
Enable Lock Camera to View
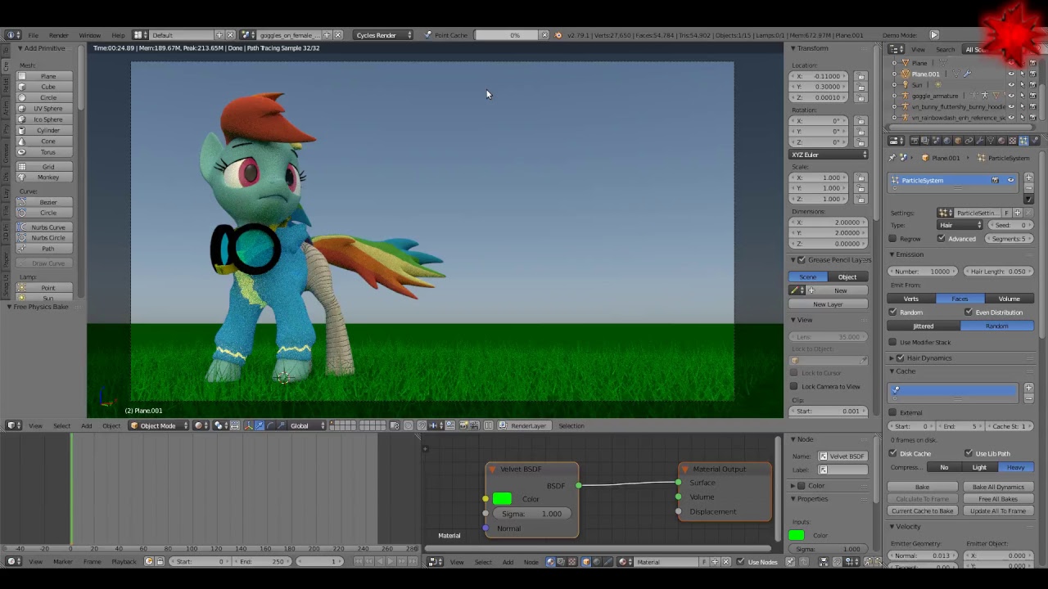pyautogui.click(x=793, y=386)
